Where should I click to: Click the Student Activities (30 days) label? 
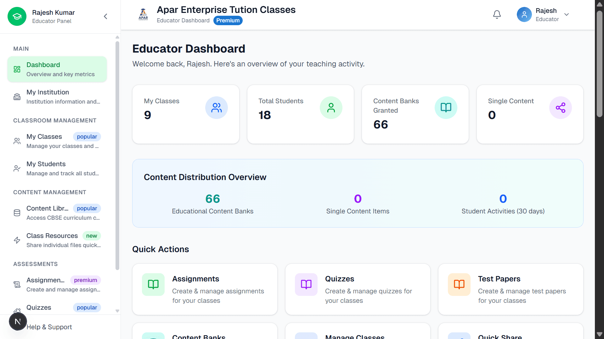[x=503, y=211]
